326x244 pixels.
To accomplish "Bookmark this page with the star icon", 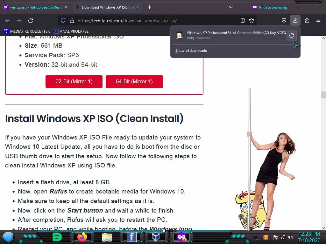I will [252, 21].
